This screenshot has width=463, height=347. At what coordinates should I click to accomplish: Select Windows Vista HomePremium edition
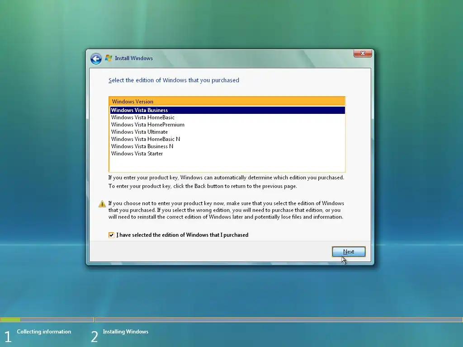point(227,125)
